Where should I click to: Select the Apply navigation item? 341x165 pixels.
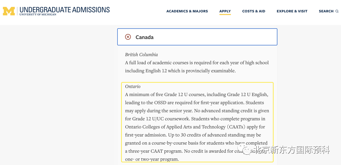(x=225, y=11)
